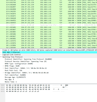
Task: Select packet 22 at time 1.015601
Action: (x=48, y=27)
